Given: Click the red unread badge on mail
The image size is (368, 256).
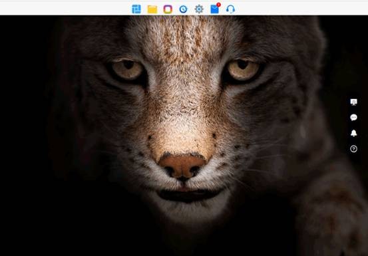Looking at the screenshot, I should [x=218, y=5].
